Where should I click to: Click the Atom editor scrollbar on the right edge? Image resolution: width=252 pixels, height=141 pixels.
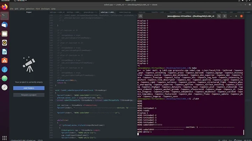point(251,64)
